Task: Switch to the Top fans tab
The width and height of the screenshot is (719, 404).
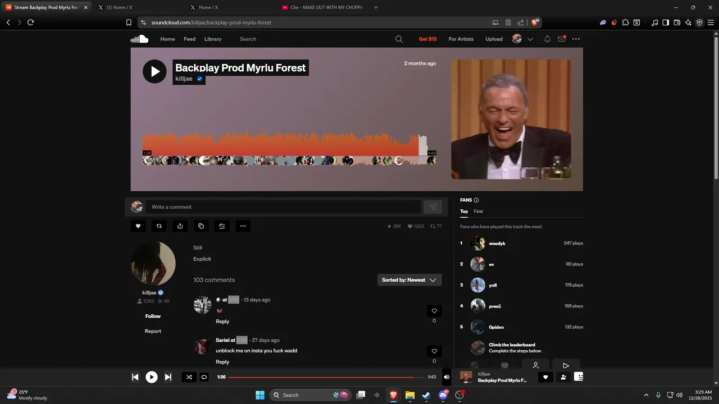Action: (464, 212)
